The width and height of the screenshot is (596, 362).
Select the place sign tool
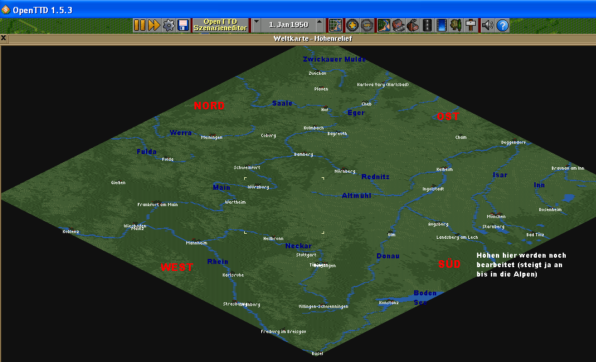coord(472,25)
